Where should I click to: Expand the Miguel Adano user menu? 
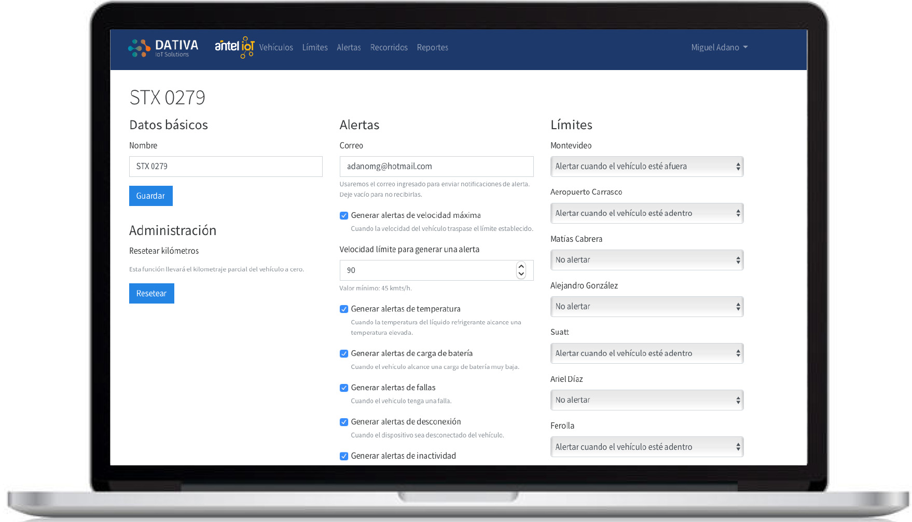pyautogui.click(x=720, y=47)
